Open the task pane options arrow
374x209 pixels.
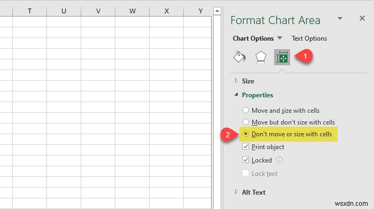[340, 18]
